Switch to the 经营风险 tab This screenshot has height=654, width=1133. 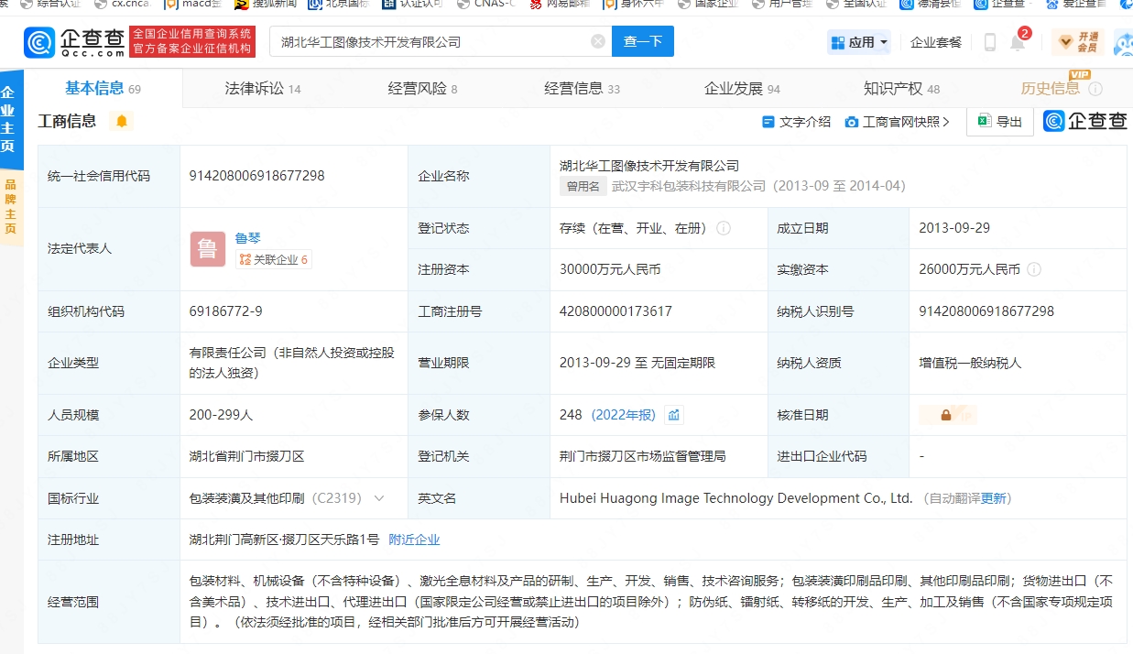pos(422,89)
